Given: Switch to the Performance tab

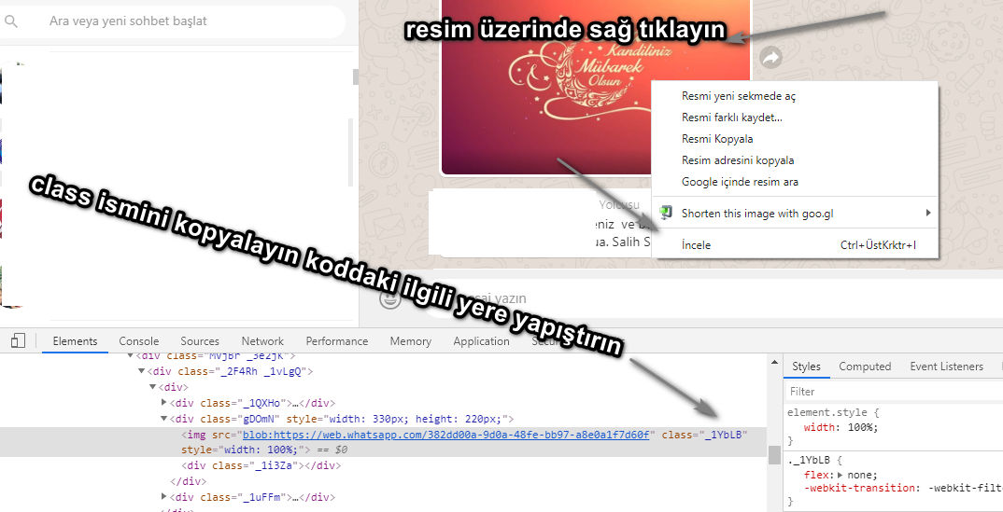Looking at the screenshot, I should point(337,341).
